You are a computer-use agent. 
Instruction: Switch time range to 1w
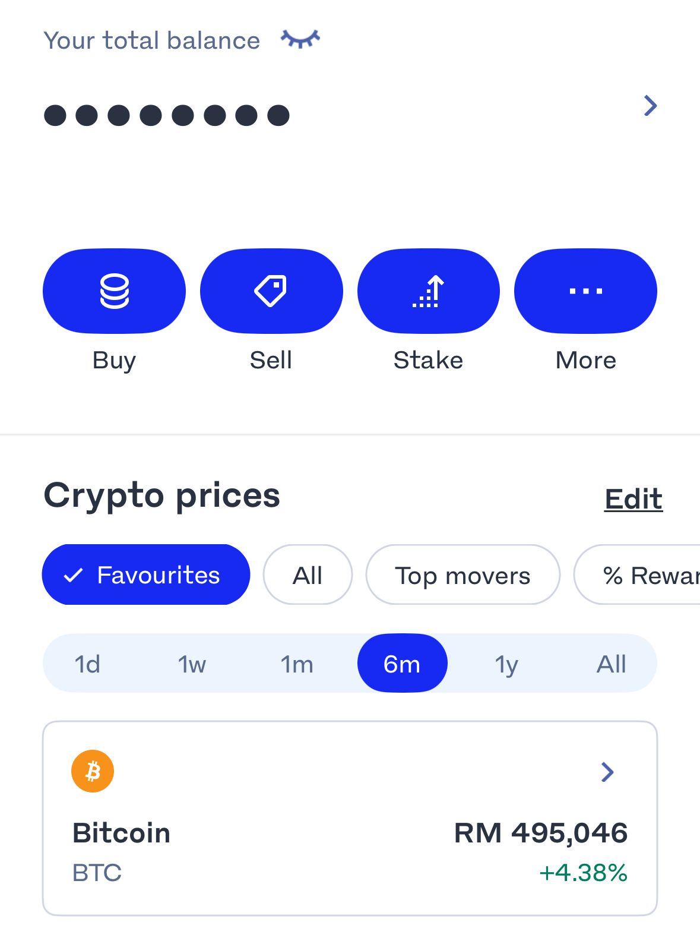[192, 664]
